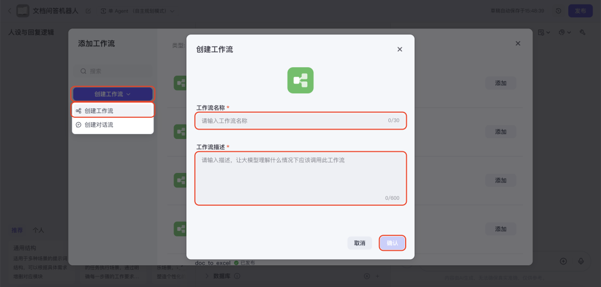Viewport: 601px width, 287px height.
Task: Go back with the left arrow
Action: [x=9, y=11]
